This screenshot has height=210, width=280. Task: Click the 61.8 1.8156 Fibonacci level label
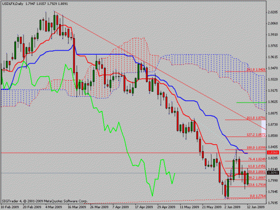(257, 166)
